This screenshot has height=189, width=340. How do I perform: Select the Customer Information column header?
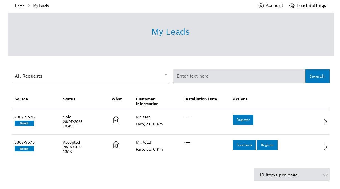[147, 101]
